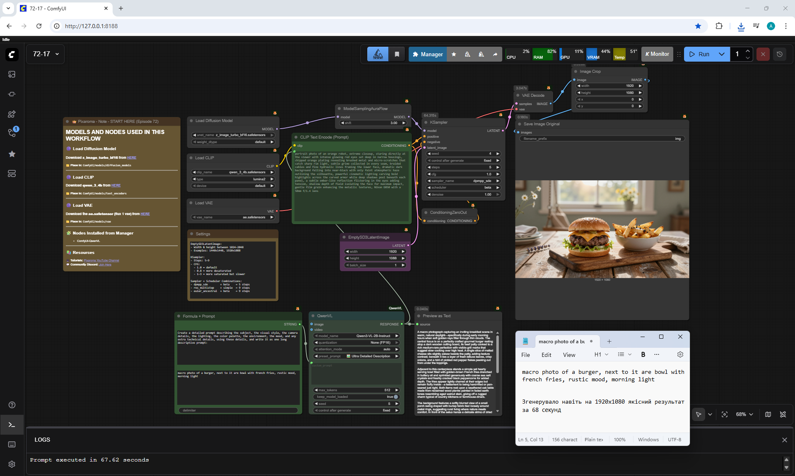
Task: Toggle keep_model_loaded switch in QwenVL
Action: pyautogui.click(x=395, y=397)
